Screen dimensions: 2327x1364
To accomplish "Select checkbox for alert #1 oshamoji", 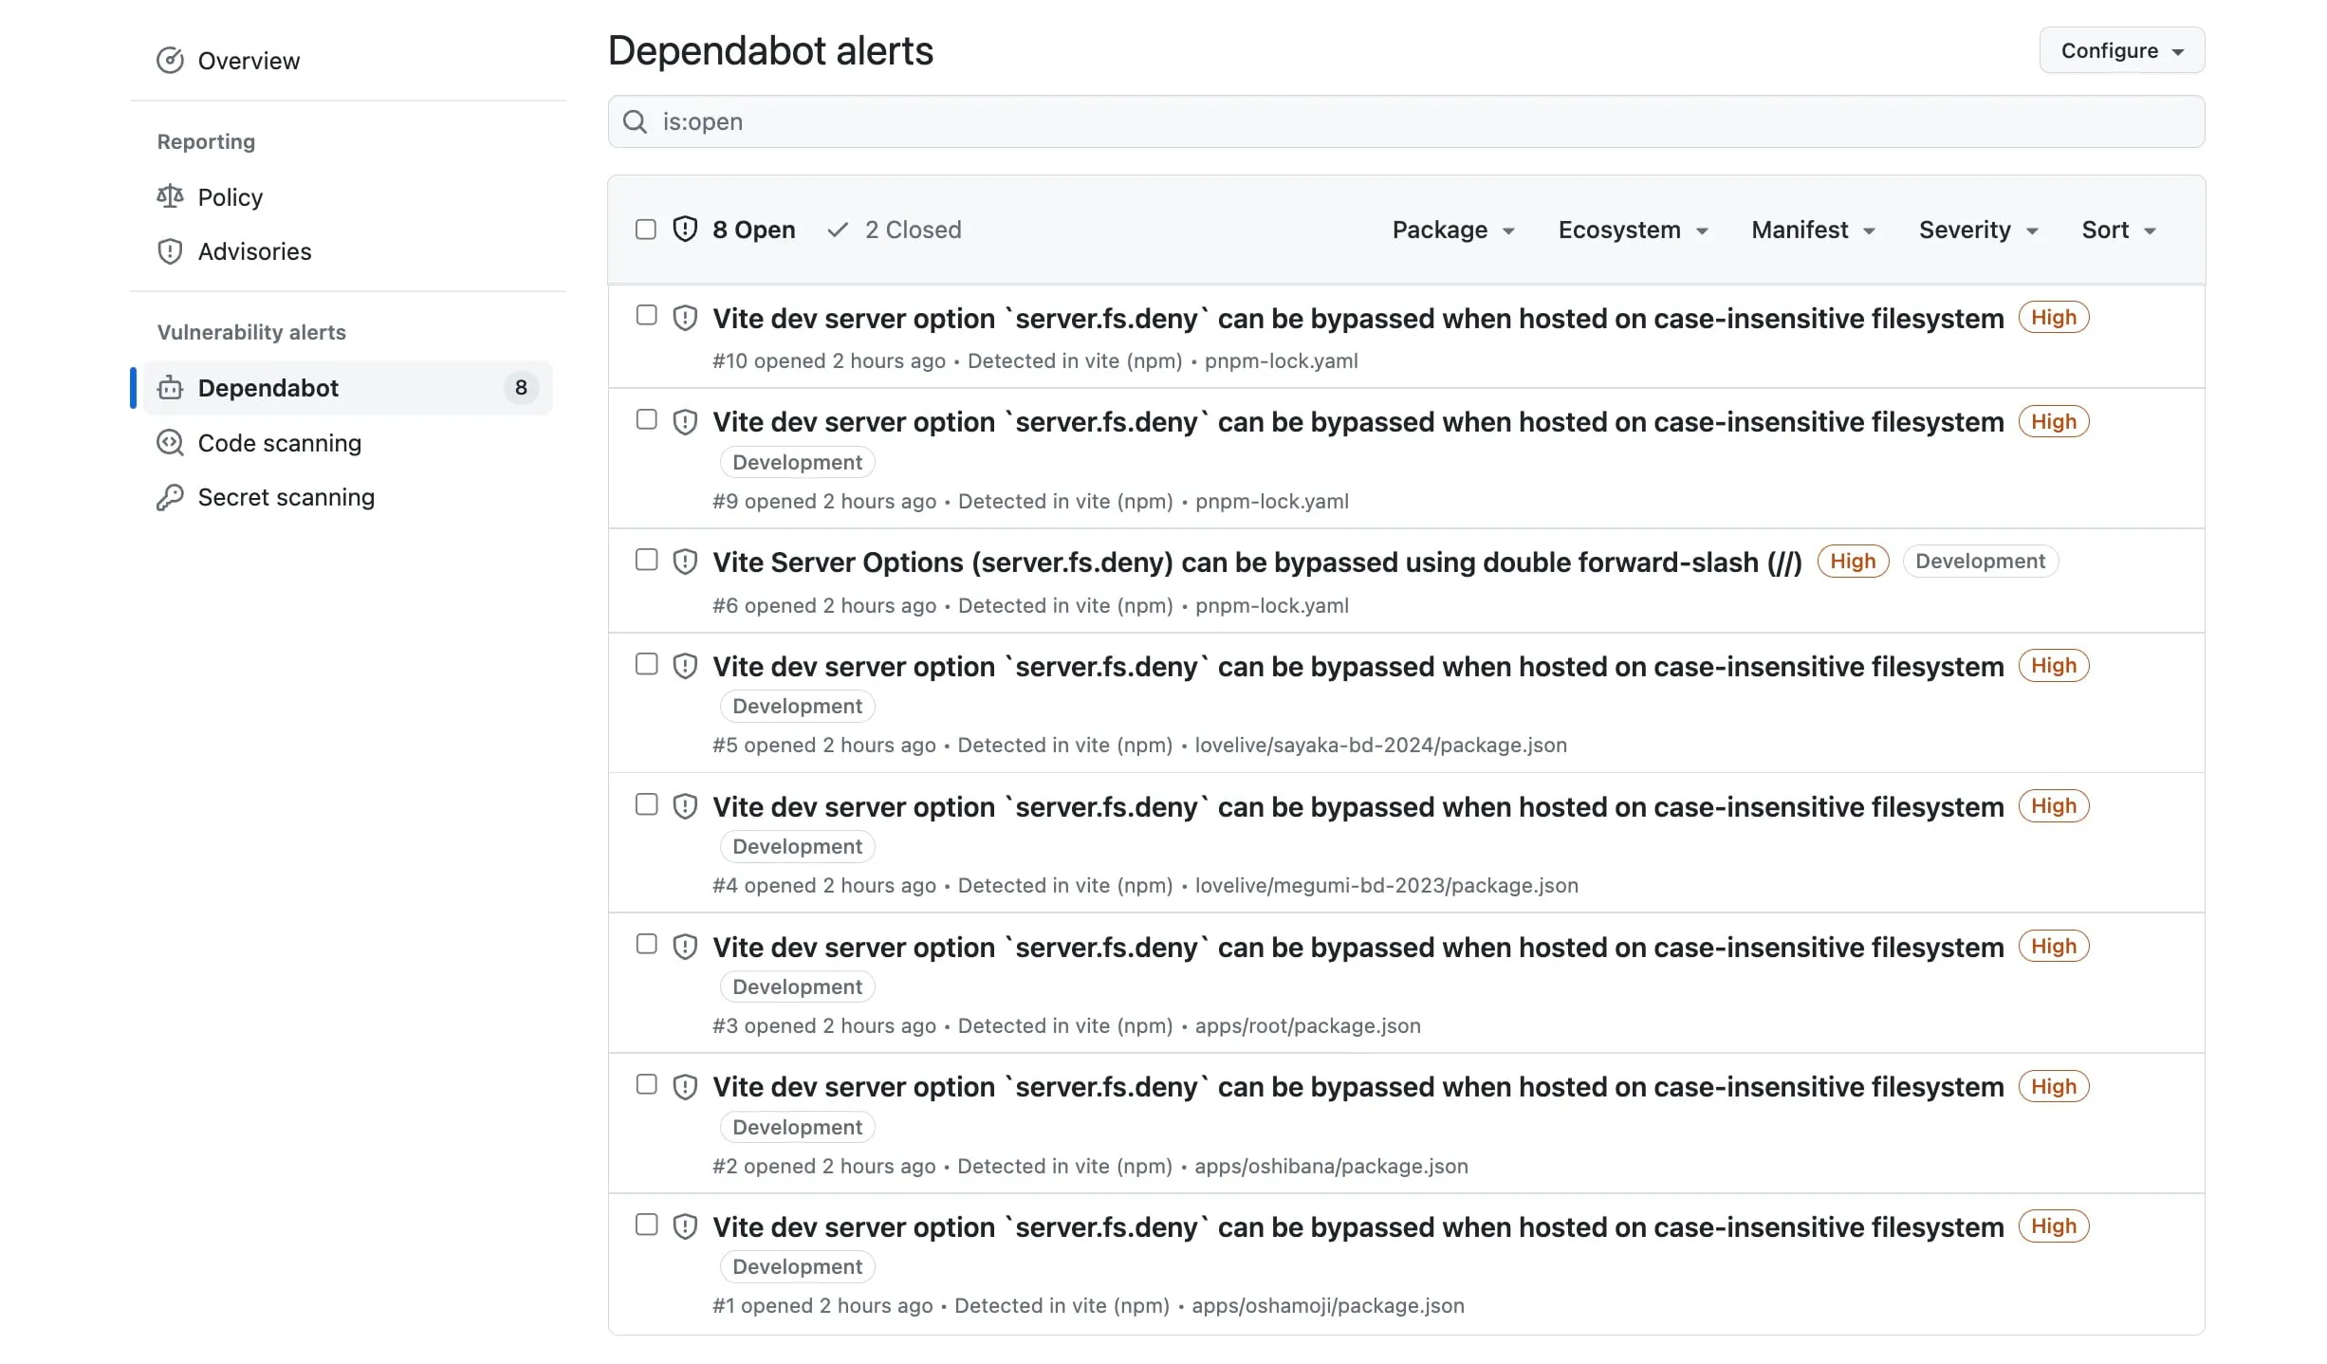I will pyautogui.click(x=646, y=1225).
